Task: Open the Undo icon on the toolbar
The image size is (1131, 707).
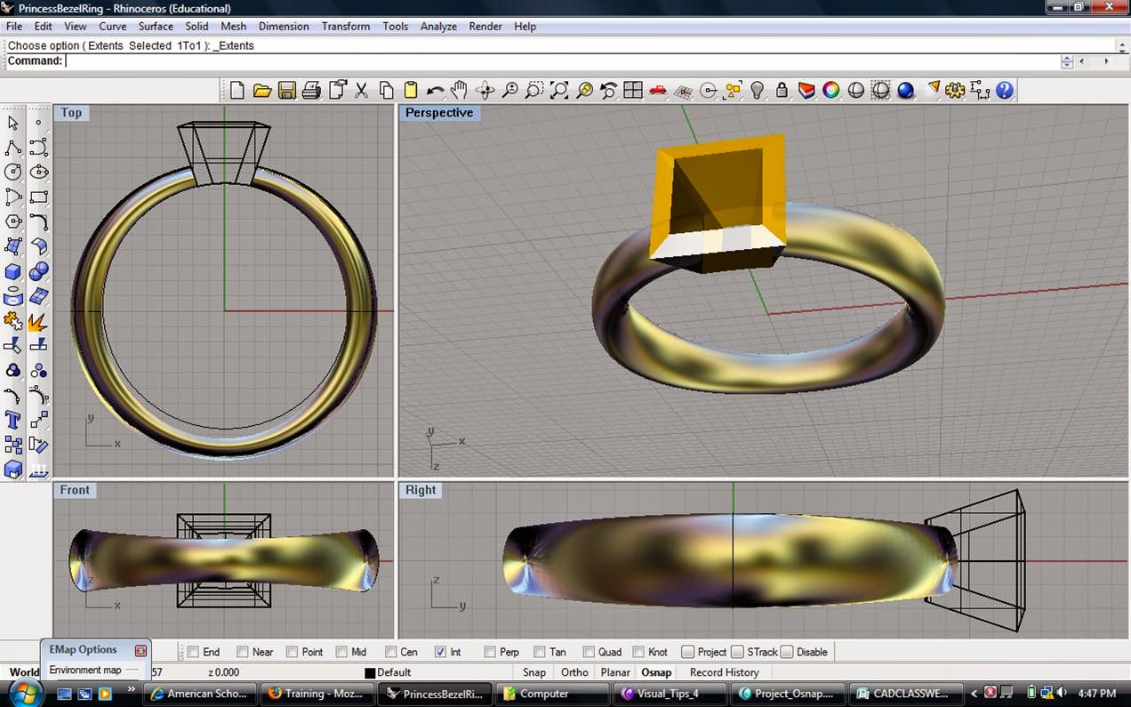Action: 436,90
